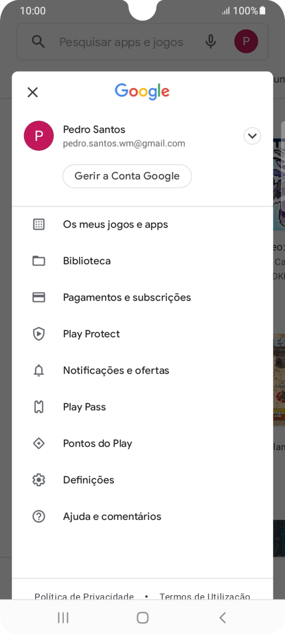Expand account switcher for Pedro Santos

(x=252, y=136)
